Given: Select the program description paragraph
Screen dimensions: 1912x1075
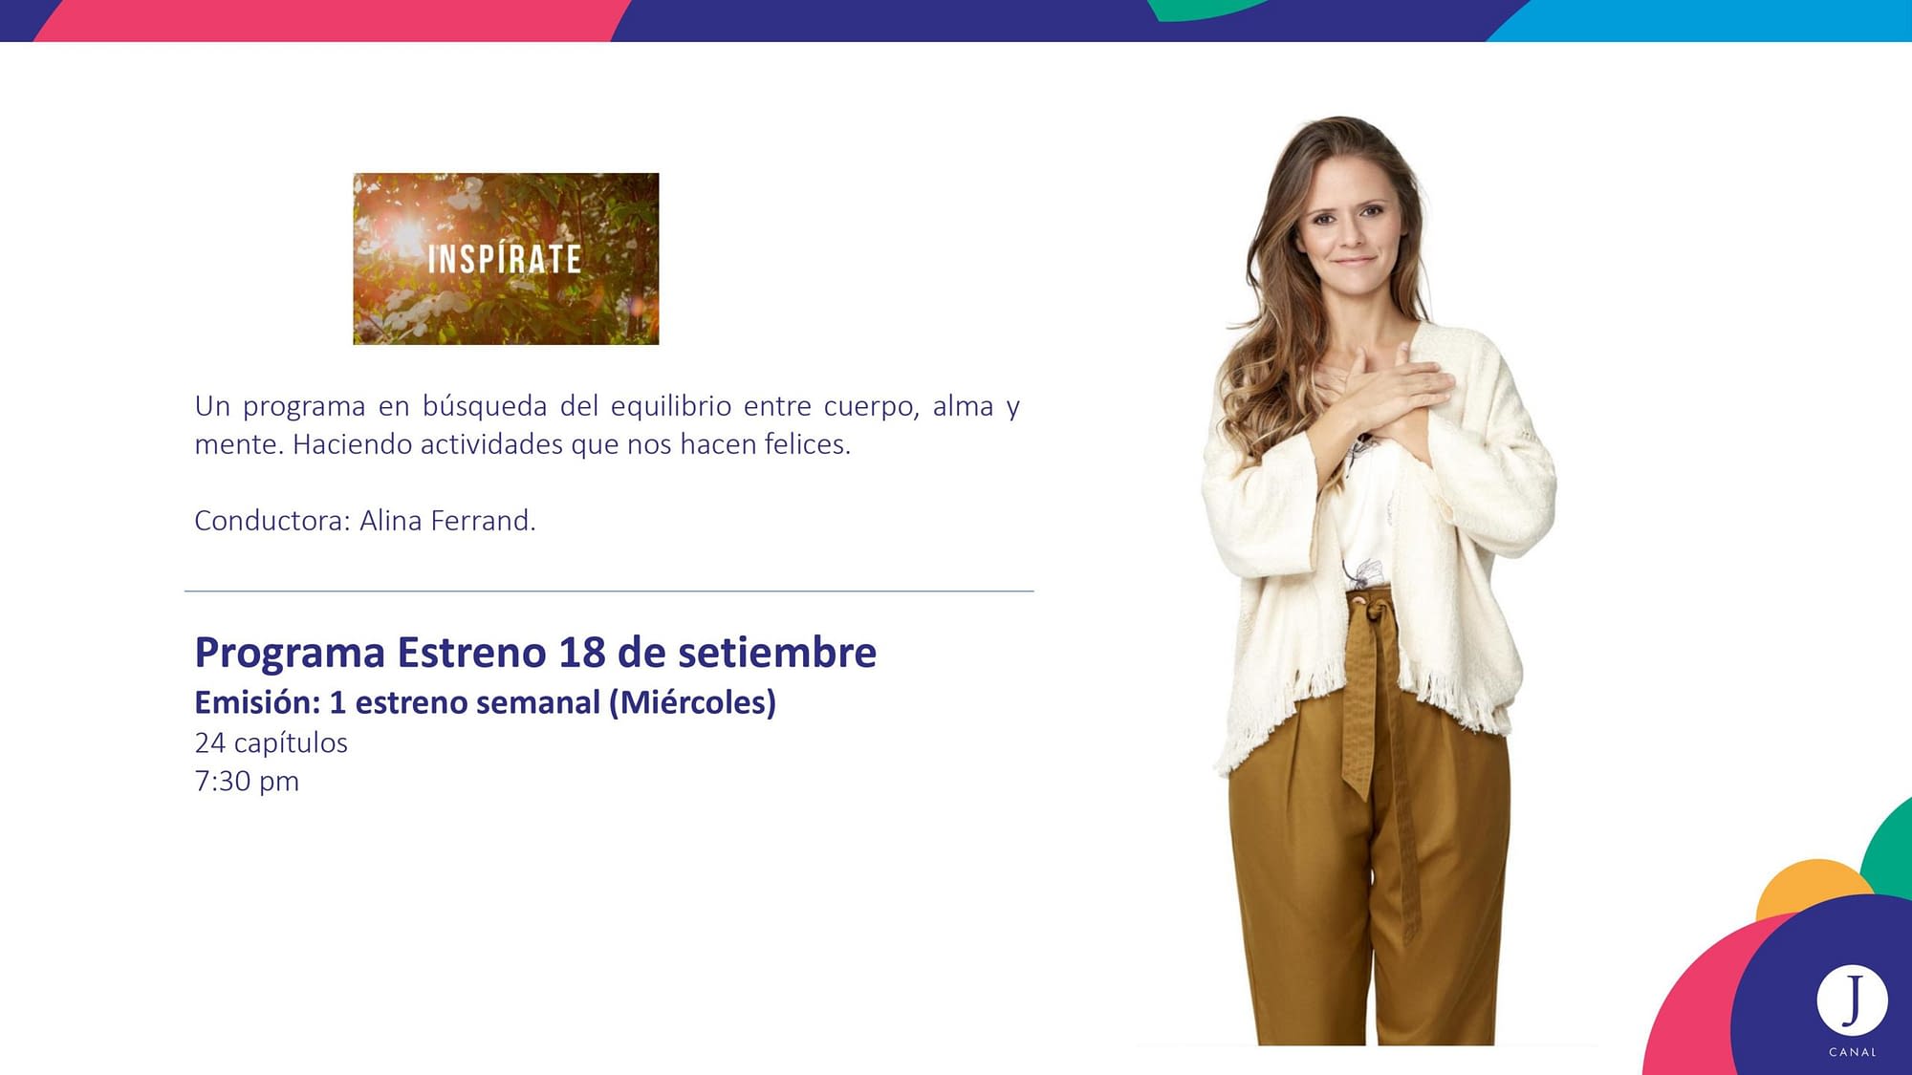Looking at the screenshot, I should [607, 425].
